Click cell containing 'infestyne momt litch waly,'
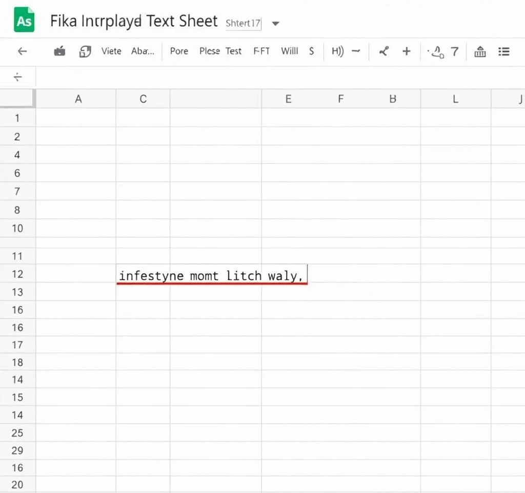The height and width of the screenshot is (493, 525). coord(212,274)
